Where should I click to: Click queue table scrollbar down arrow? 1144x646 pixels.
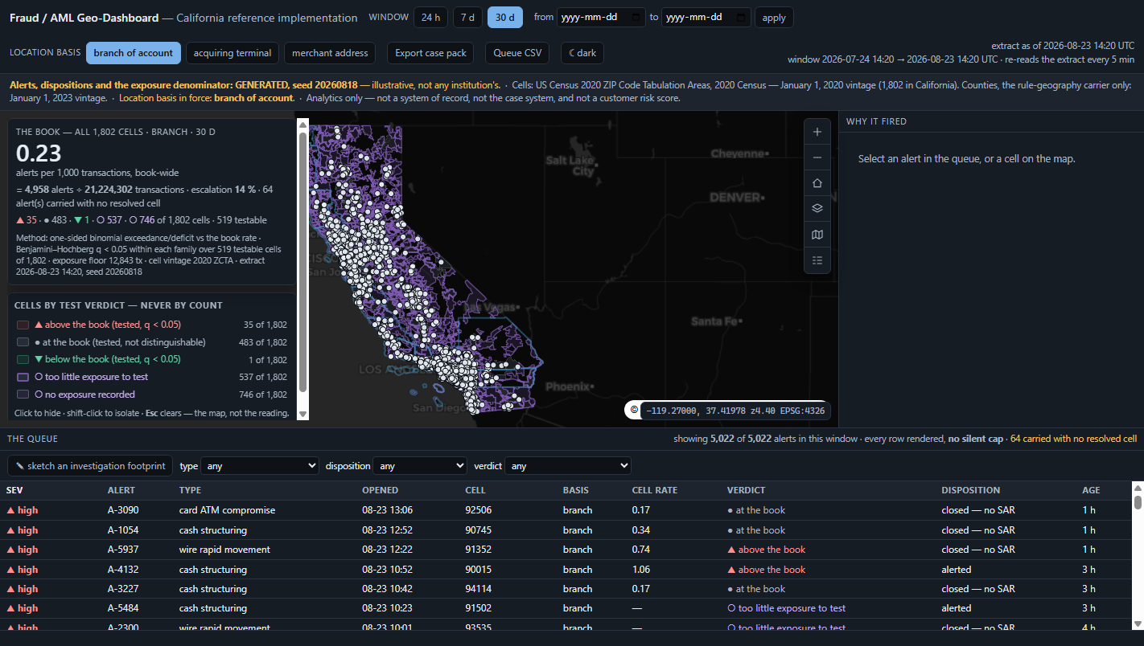tap(1138, 624)
